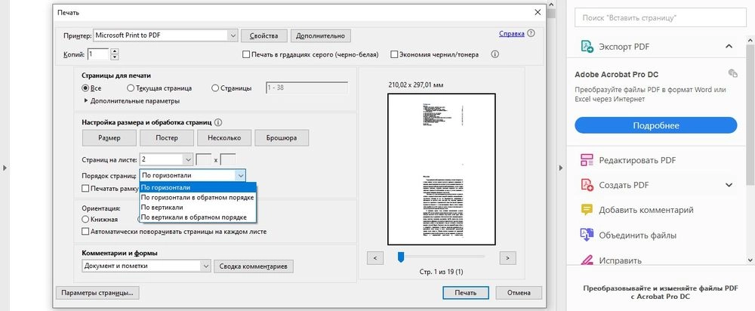Click the preview page slider handle
Viewport: 755px width, 311px height.
point(400,257)
